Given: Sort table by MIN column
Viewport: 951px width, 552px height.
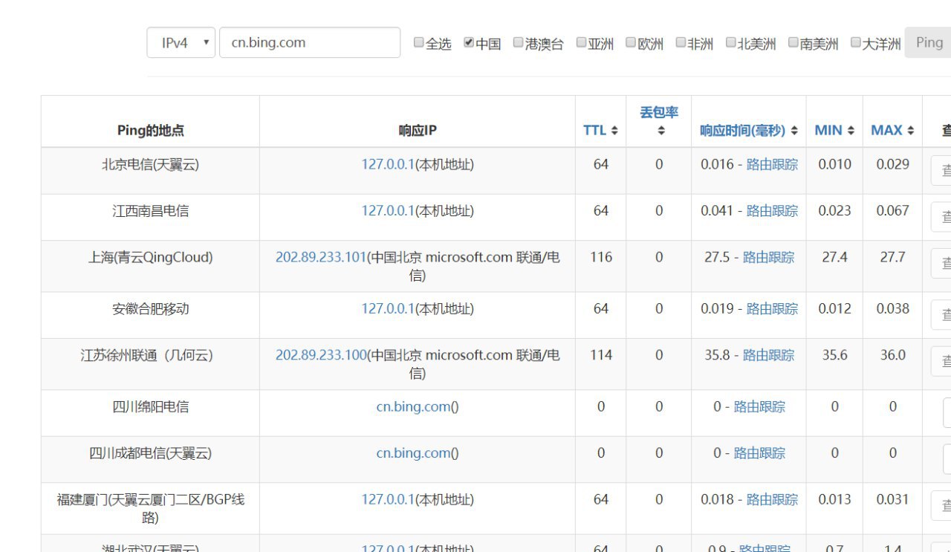Looking at the screenshot, I should (834, 130).
